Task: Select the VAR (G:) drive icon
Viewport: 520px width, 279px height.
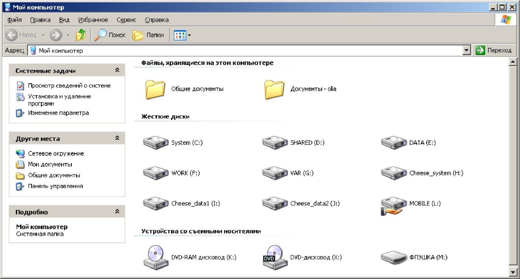Action: [275, 173]
